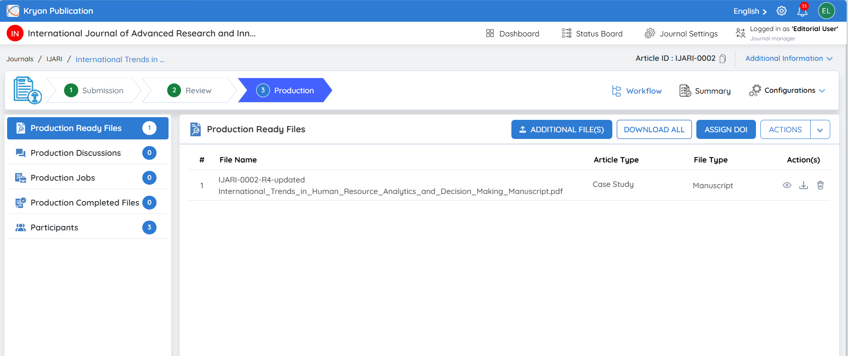Select Production Ready Files in sidebar
Image resolution: width=848 pixels, height=356 pixels.
pyautogui.click(x=88, y=128)
